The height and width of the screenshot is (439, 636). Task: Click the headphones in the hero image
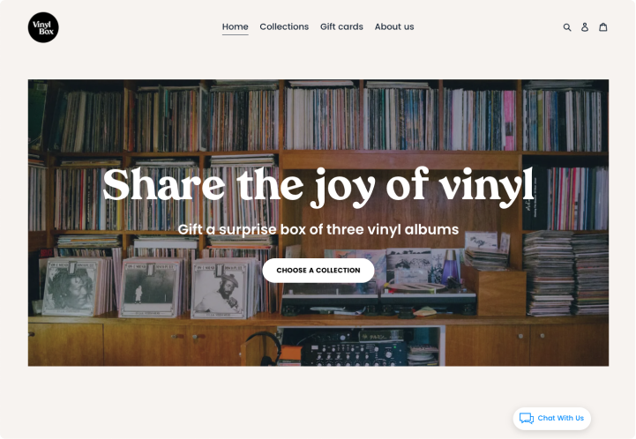pyautogui.click(x=265, y=348)
